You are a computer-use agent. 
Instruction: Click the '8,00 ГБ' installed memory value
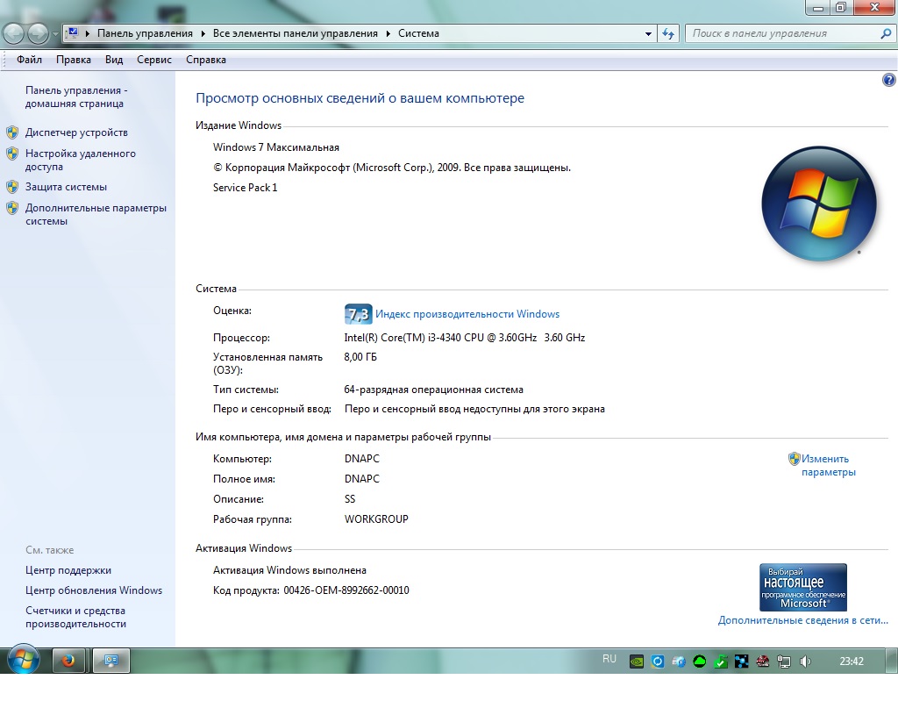click(360, 357)
